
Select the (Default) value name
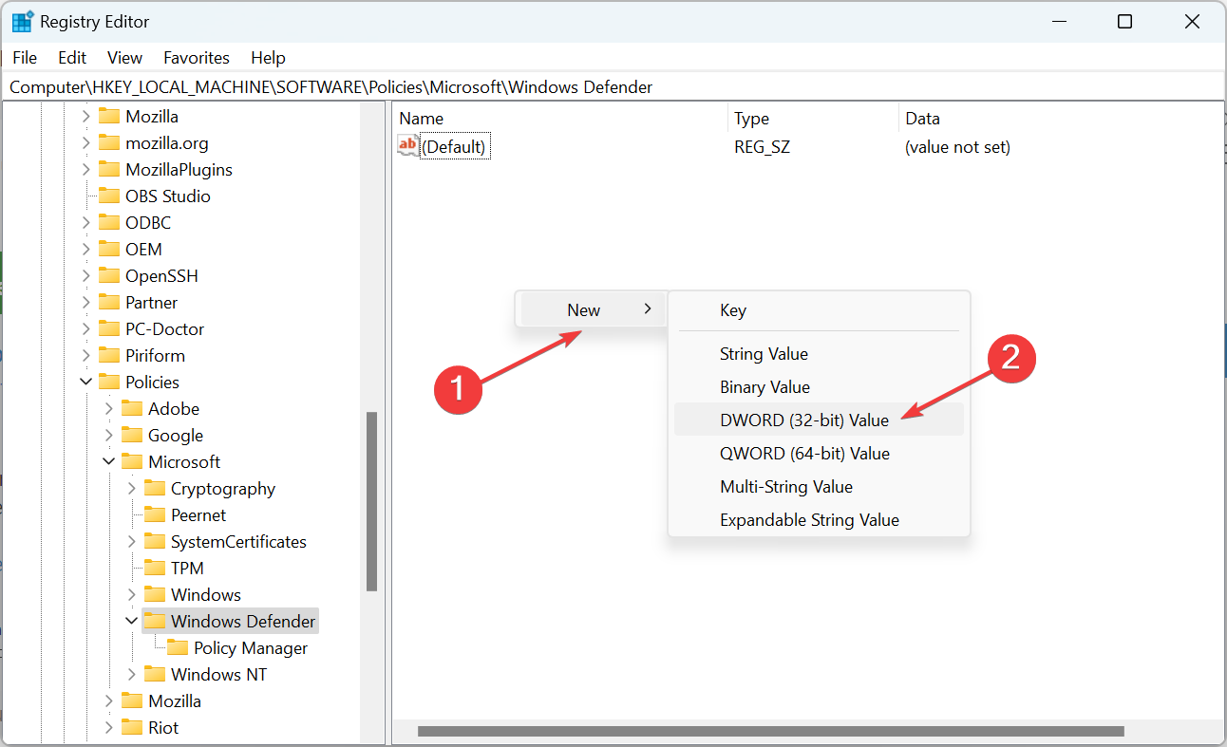click(x=454, y=147)
